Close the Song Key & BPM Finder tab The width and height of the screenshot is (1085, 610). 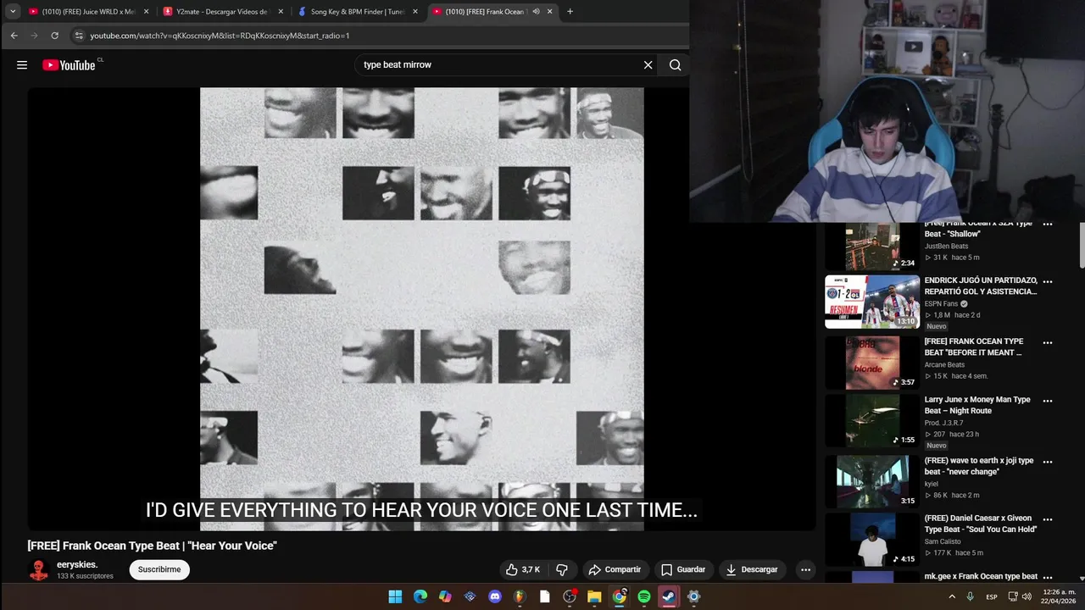415,11
